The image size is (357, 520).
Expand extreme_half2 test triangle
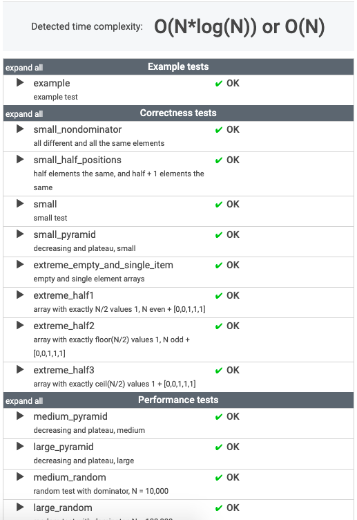point(20,325)
